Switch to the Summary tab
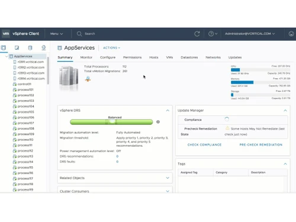Screen dimensions: 296x222 tap(65, 57)
